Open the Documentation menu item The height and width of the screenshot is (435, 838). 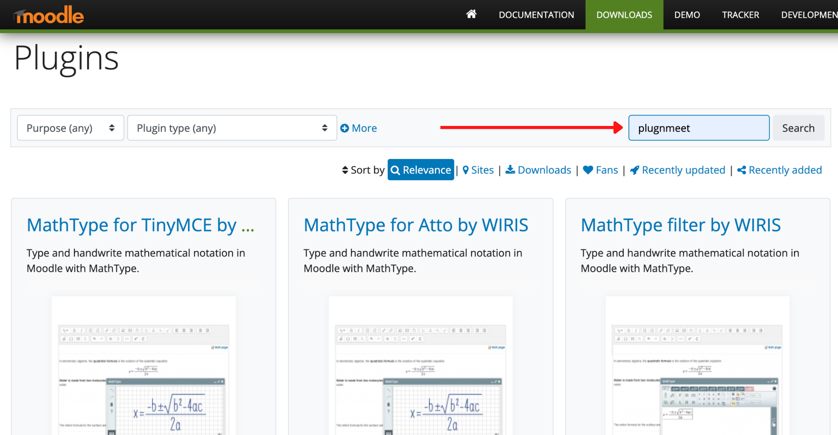536,15
